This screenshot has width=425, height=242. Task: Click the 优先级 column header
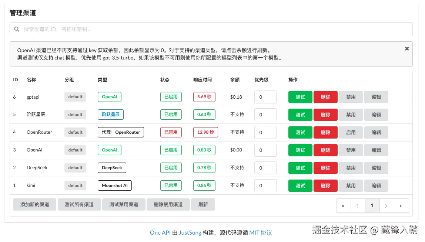(x=261, y=80)
